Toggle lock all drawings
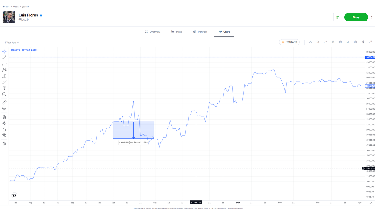This screenshot has height=209, width=375. pos(4,129)
